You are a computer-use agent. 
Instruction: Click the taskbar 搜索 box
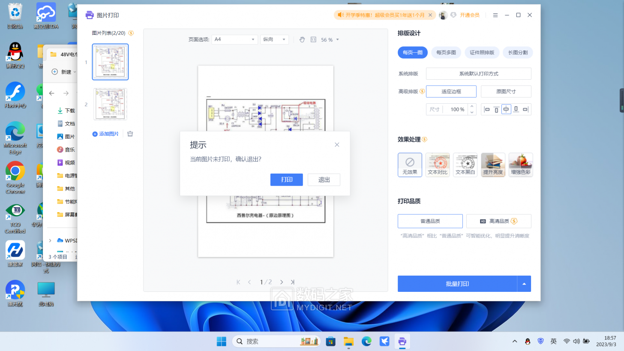coord(276,341)
